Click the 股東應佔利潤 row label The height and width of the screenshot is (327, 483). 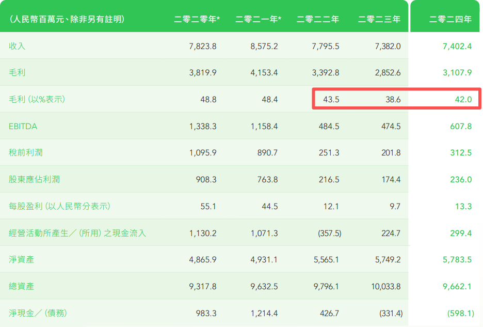point(34,179)
